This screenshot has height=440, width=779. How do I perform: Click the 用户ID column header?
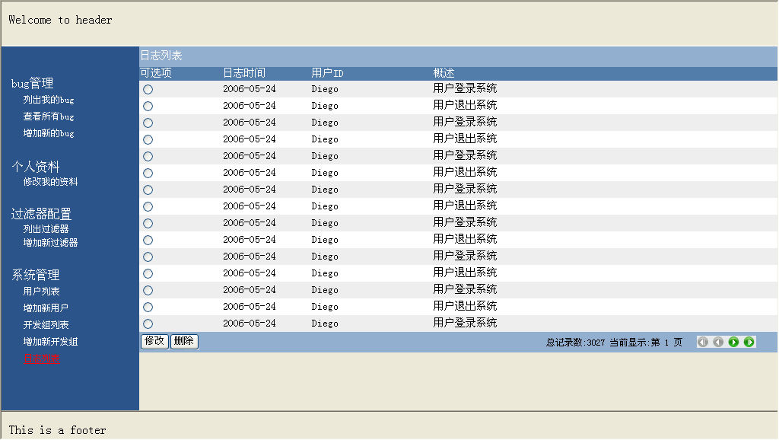coord(327,74)
